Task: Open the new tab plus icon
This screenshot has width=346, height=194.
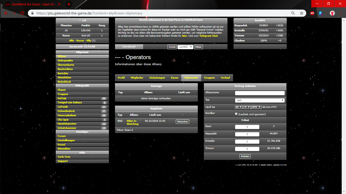Action: click(x=69, y=4)
